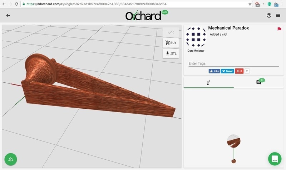Focus the Enter Tags field
Image resolution: width=286 pixels, height=170 pixels.
pyautogui.click(x=234, y=63)
